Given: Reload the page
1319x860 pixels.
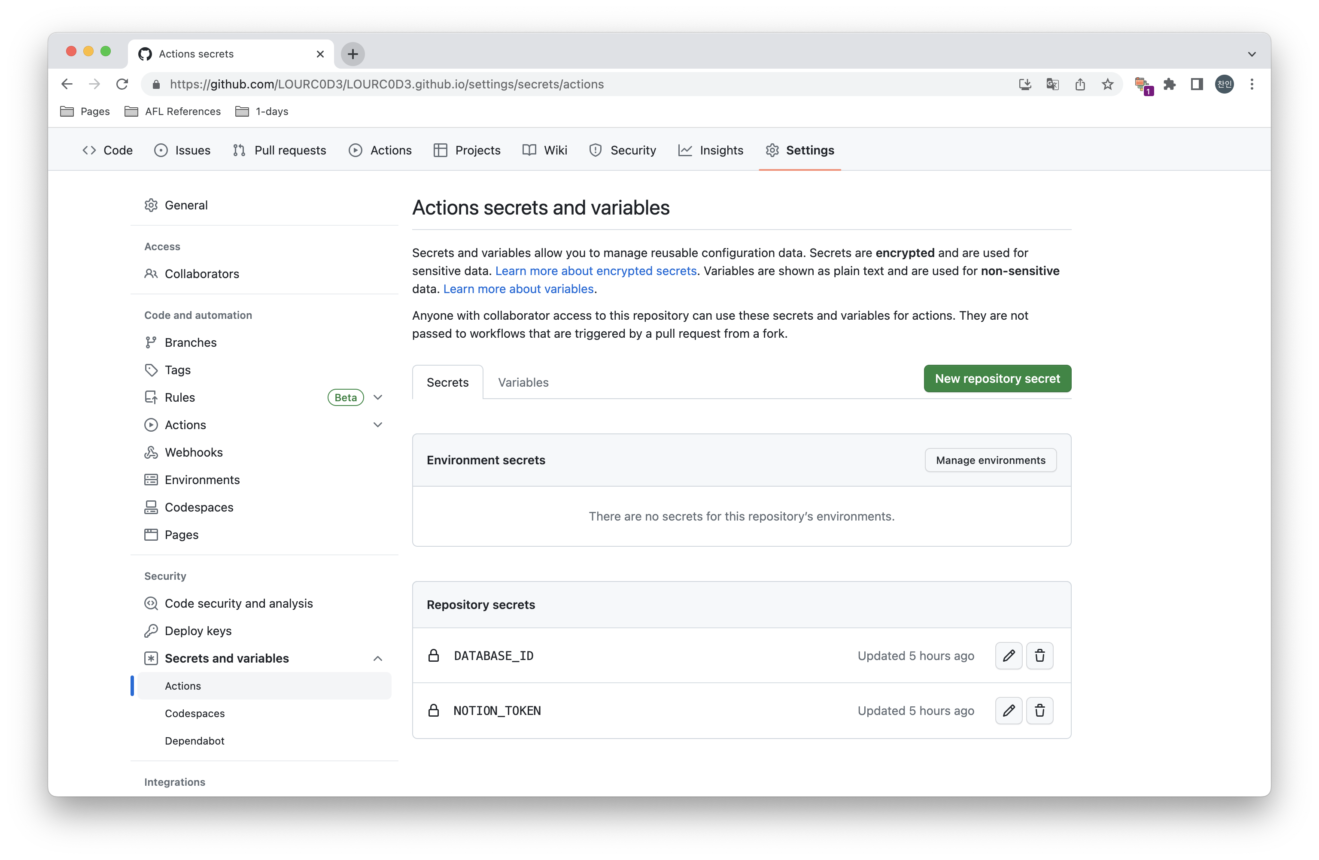Looking at the screenshot, I should pos(122,84).
